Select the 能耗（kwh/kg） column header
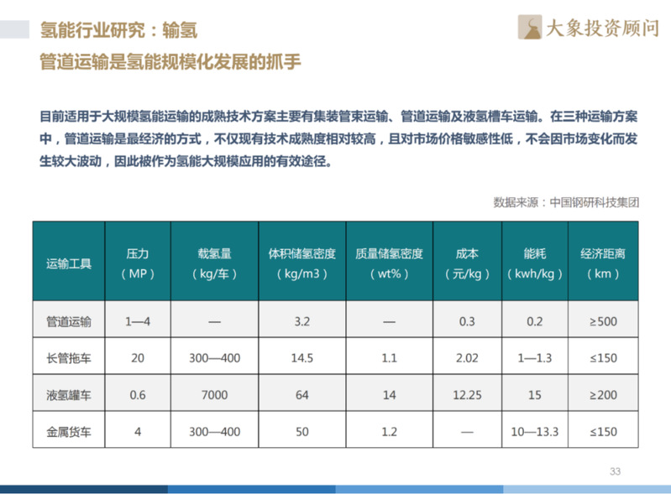 [x=534, y=263]
